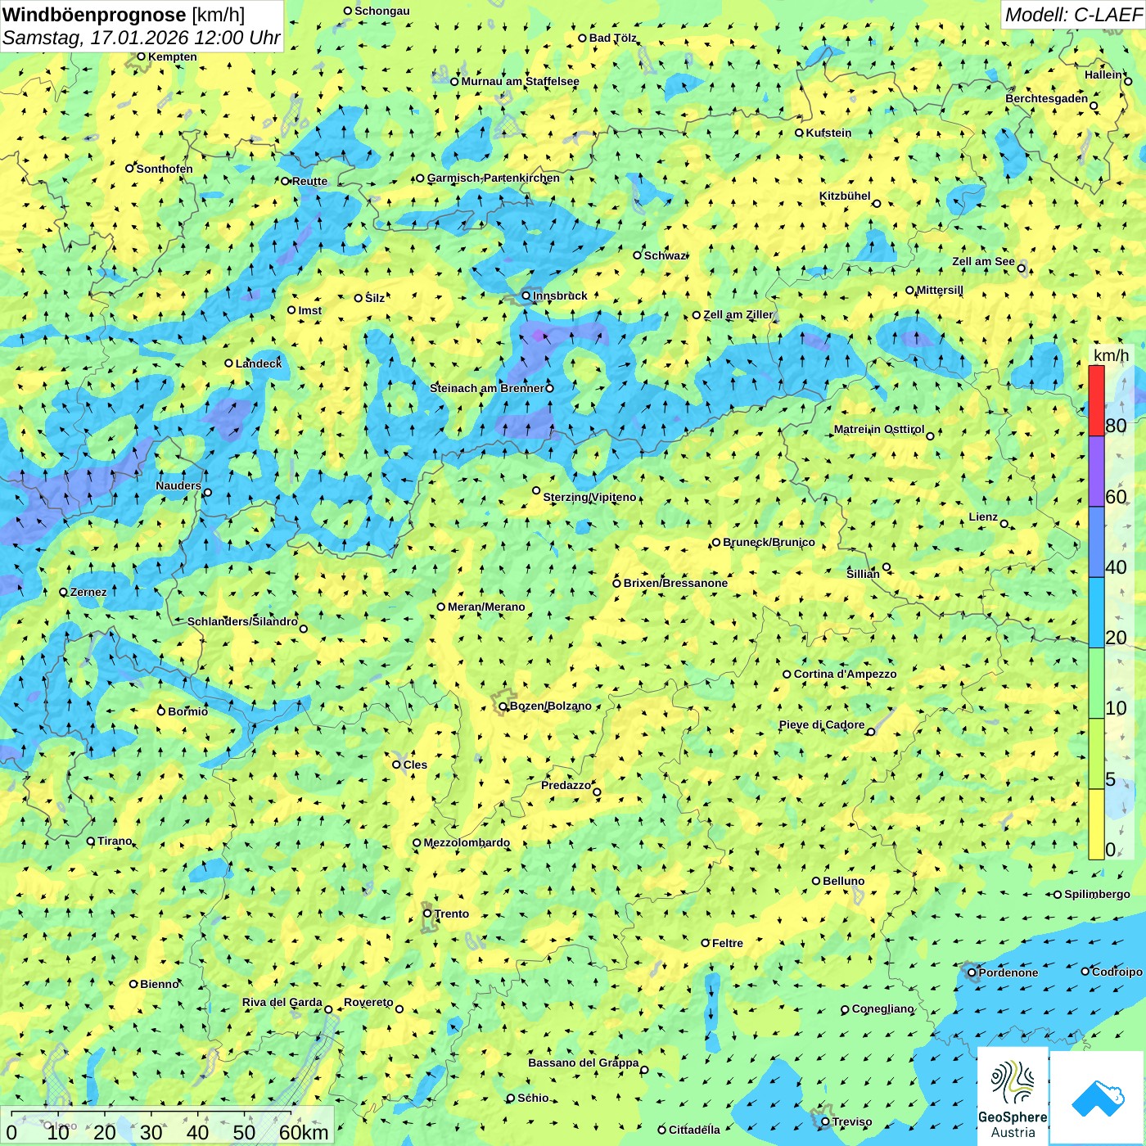
Task: Click the Predazzo label
Action: coord(566,785)
